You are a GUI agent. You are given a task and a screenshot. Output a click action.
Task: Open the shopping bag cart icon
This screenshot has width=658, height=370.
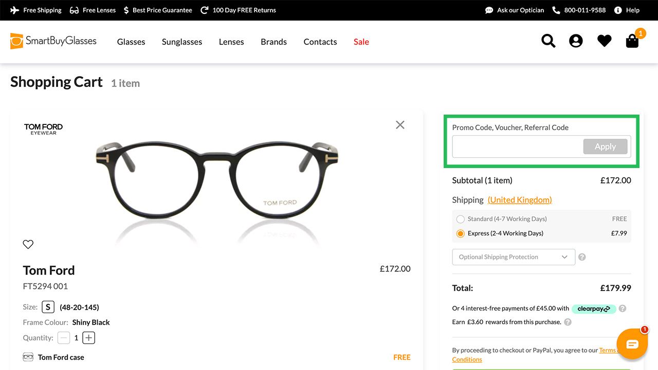[632, 41]
